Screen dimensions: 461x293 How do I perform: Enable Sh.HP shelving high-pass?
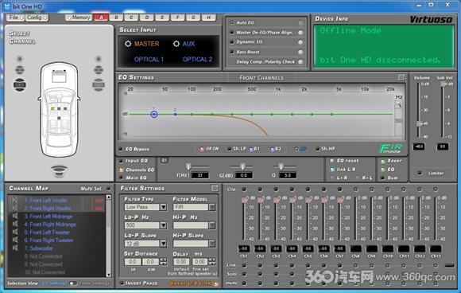coord(317,149)
